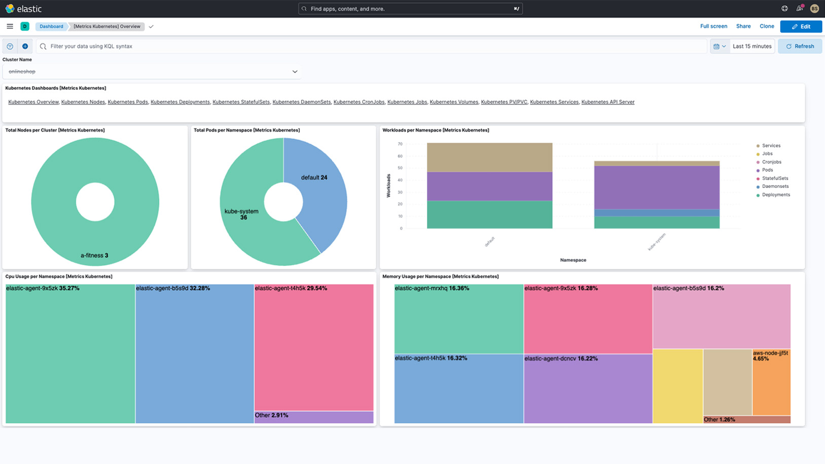The image size is (825, 464).
Task: Open the Kubernetes Overview link
Action: [x=33, y=102]
